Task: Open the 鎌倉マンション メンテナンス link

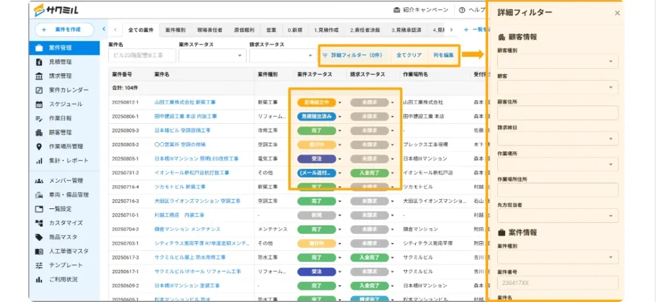Action: pyautogui.click(x=187, y=229)
